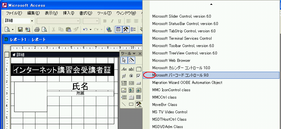Open the ウィンドウ(W) menu

[126, 13]
